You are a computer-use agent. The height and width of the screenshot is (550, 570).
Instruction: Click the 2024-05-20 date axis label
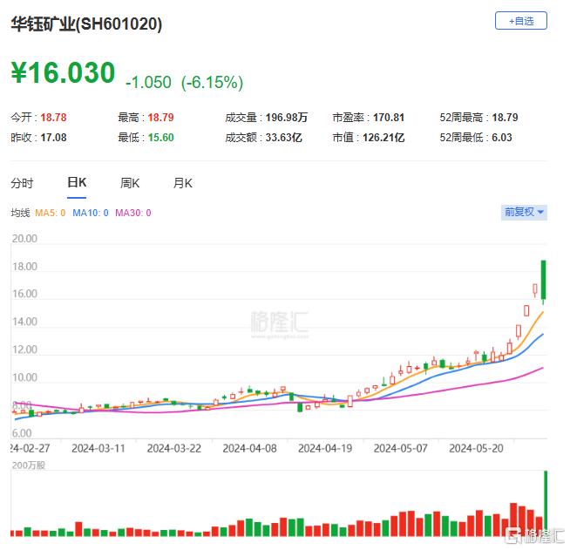pyautogui.click(x=476, y=449)
